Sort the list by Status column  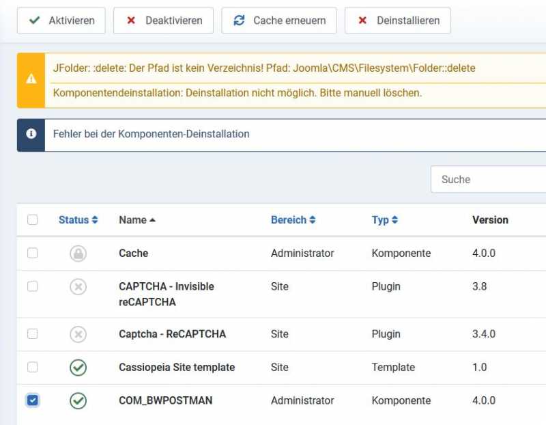click(78, 220)
